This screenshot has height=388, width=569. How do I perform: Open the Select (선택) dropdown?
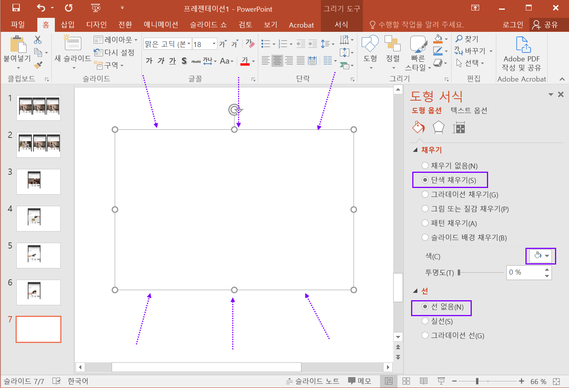[x=470, y=63]
